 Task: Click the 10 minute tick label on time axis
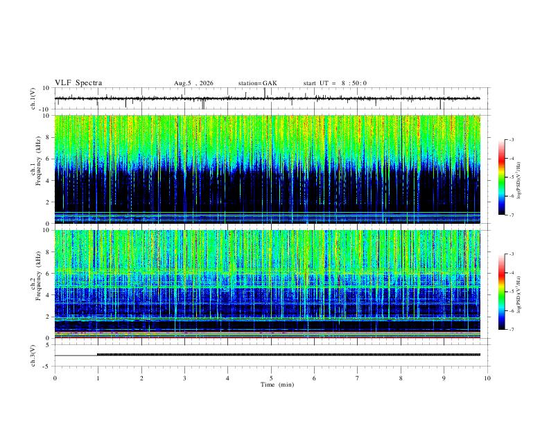coord(487,378)
